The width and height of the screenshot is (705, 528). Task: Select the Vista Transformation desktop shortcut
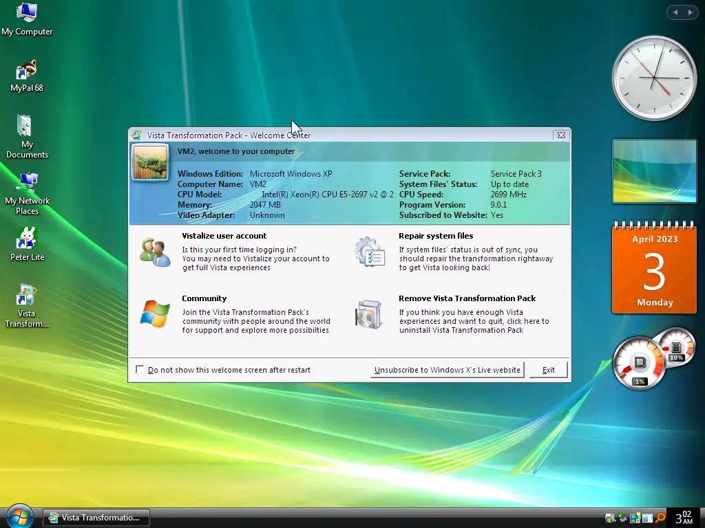pyautogui.click(x=27, y=306)
